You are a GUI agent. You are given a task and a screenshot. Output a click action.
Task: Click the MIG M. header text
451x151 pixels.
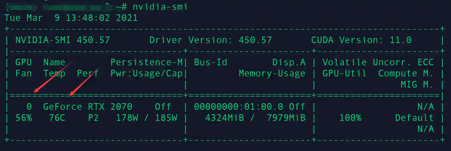[x=417, y=85]
